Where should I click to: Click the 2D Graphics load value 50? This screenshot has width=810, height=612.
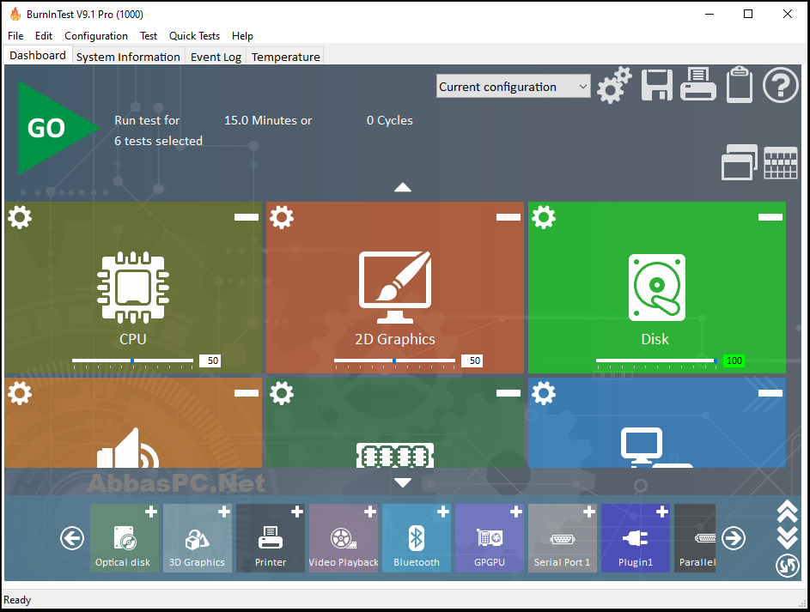coord(472,361)
